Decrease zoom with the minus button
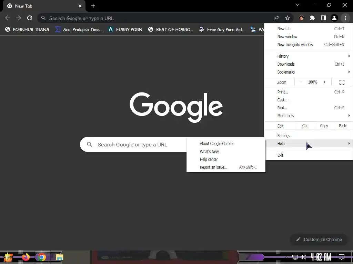The height and width of the screenshot is (264, 353). coord(301,82)
